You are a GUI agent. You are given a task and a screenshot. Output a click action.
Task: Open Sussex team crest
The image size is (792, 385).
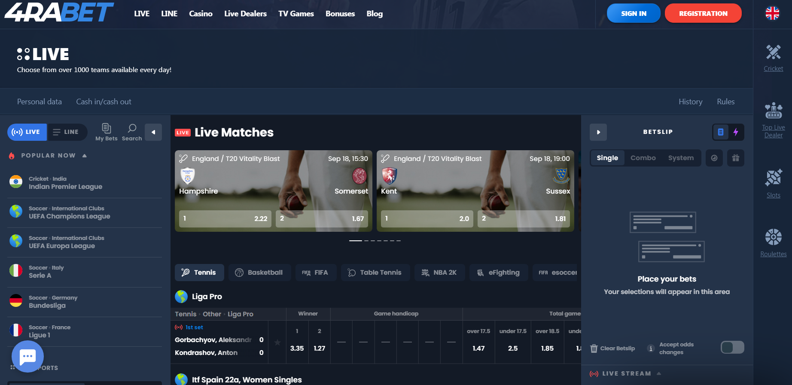(x=561, y=176)
